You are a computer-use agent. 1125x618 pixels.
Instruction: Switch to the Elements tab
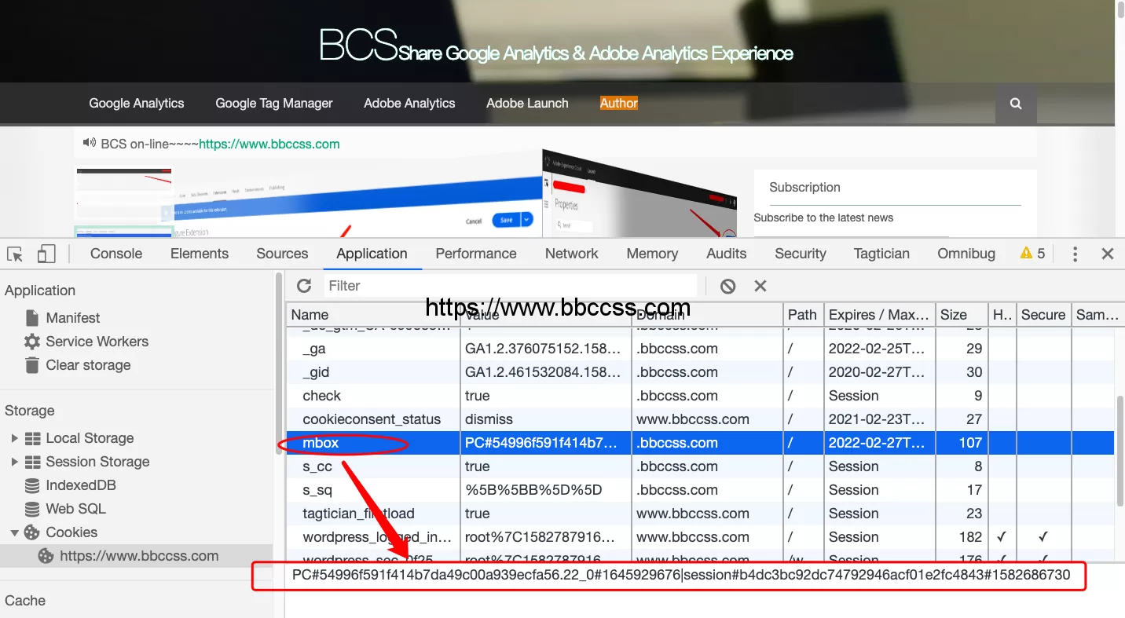200,254
